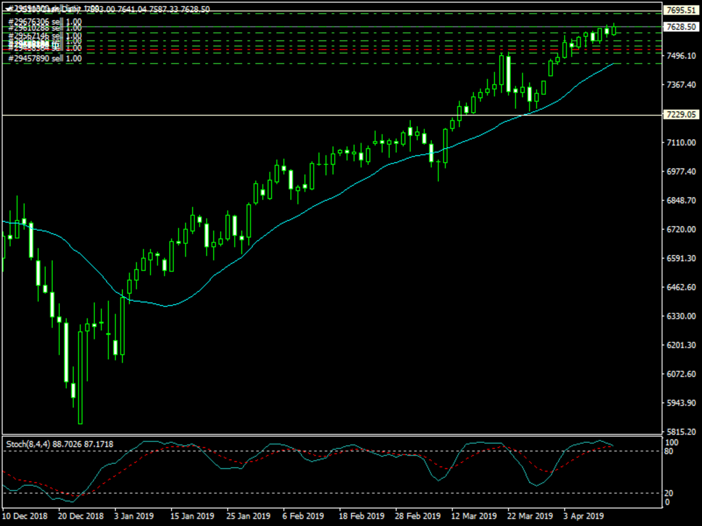Click the 28 Feb 2019 date label
The width and height of the screenshot is (702, 526).
[417, 516]
